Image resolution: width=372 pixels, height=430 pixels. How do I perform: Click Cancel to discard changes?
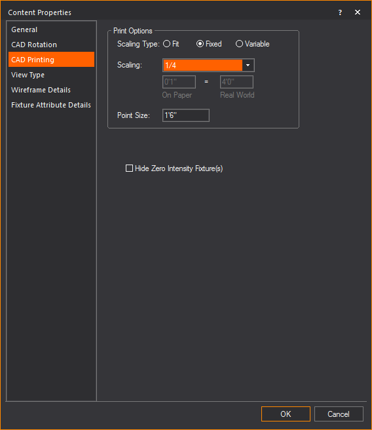tap(339, 414)
